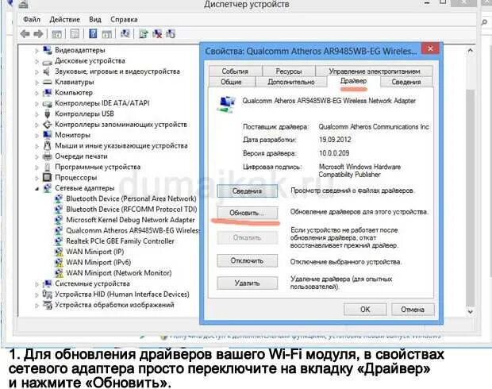This screenshot has width=492, height=389.
Task: Select the Драйвер tab
Action: pyautogui.click(x=353, y=81)
